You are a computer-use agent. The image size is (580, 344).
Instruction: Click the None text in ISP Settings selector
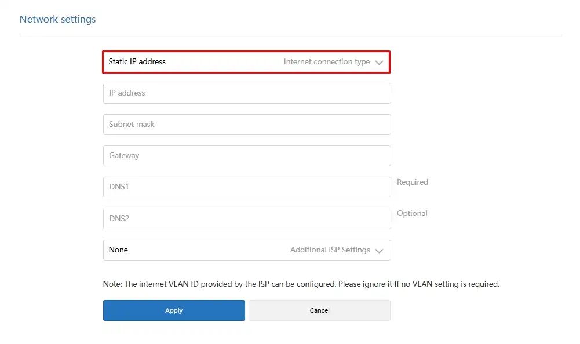tap(118, 250)
